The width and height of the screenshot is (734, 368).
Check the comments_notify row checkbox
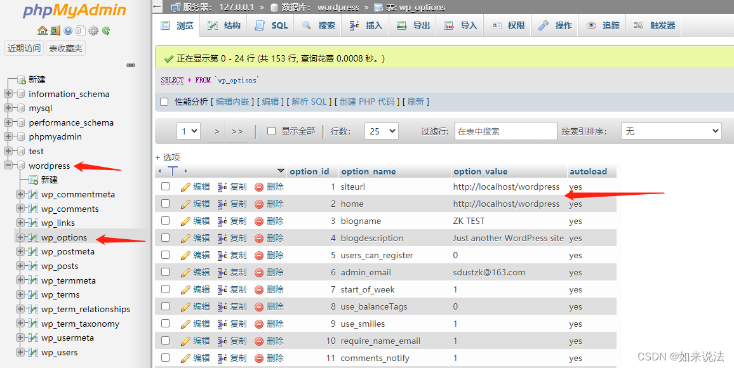coord(165,358)
